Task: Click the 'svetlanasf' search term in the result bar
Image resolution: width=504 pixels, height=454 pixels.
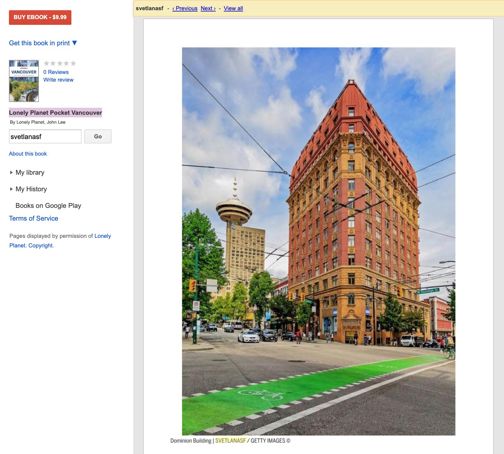Action: coord(150,8)
